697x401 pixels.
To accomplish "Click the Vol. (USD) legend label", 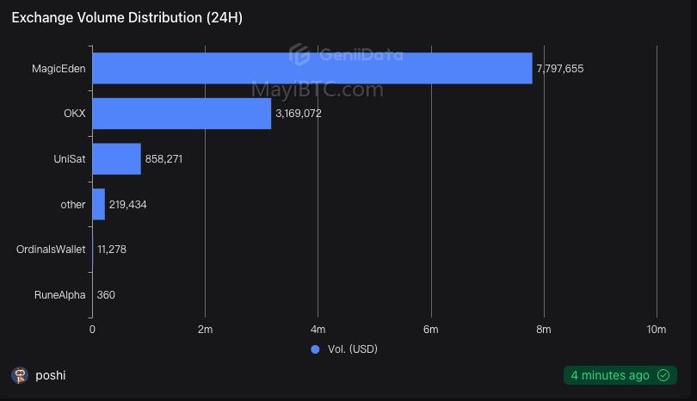I will coord(353,349).
